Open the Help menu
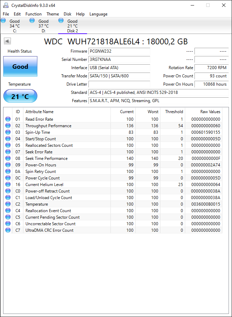 (80, 14)
